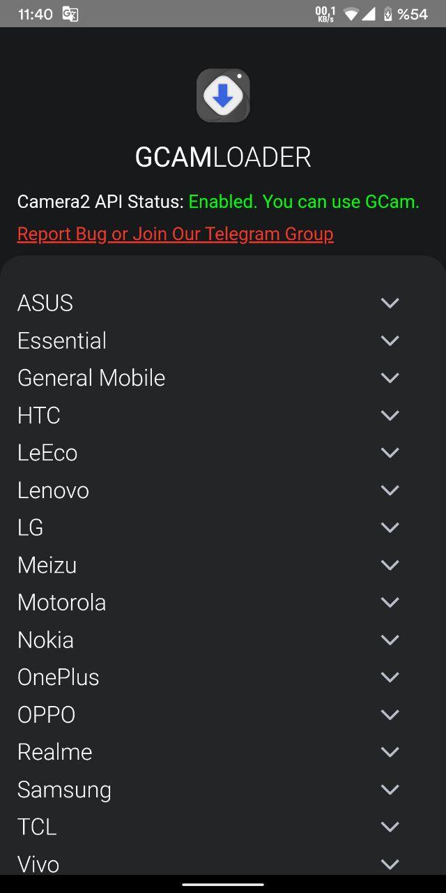
Task: Expand the LG chevron arrow
Action: pyautogui.click(x=390, y=527)
